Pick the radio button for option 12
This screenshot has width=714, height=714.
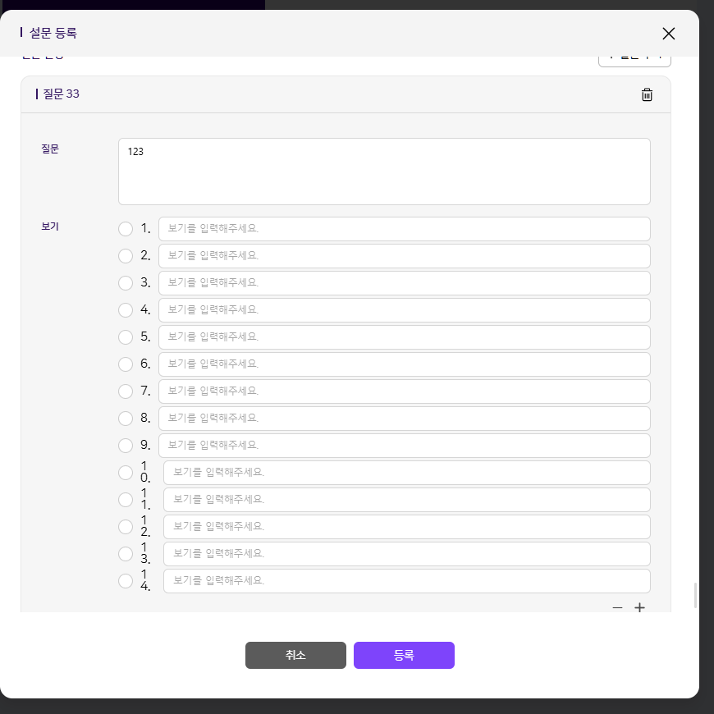(126, 527)
